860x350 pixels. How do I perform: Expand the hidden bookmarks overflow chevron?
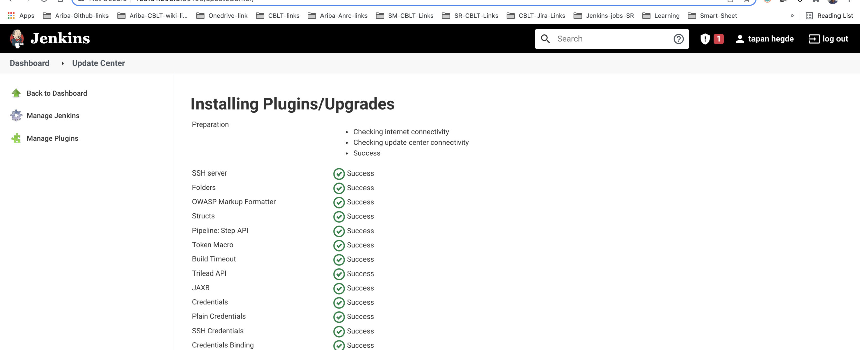point(792,16)
